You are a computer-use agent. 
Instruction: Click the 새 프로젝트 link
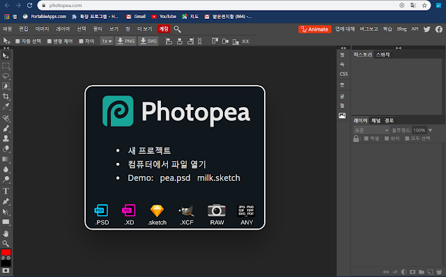pos(149,150)
